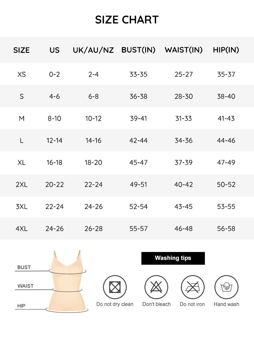The image size is (254, 339).
Task: Click the XL row US size 16-18
Action: (54, 162)
